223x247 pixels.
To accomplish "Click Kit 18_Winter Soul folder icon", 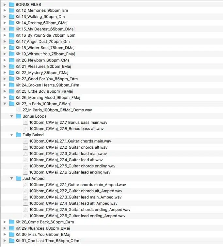I will coord(12,48).
